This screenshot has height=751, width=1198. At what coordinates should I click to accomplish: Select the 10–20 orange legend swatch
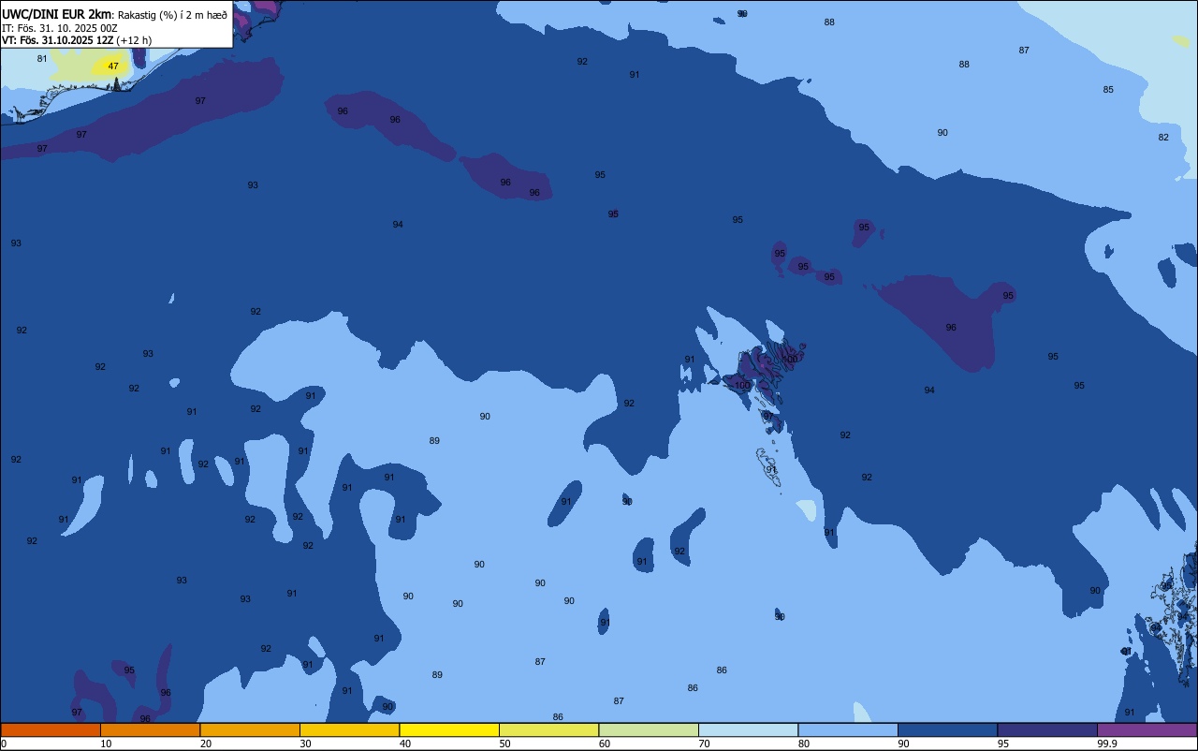(x=150, y=729)
